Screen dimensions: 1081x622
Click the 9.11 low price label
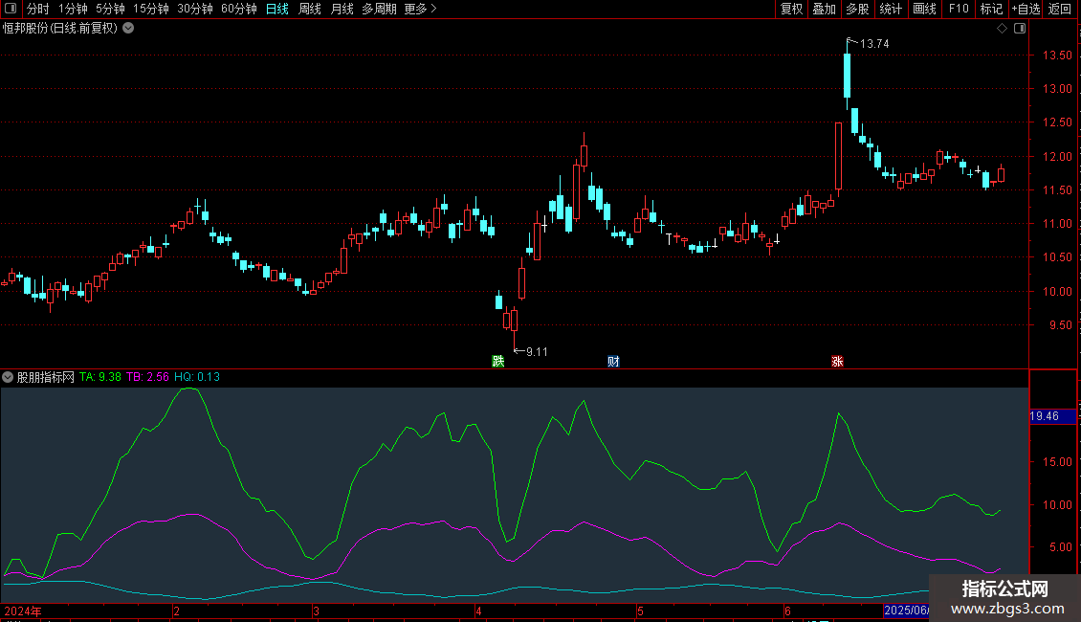[x=537, y=352]
